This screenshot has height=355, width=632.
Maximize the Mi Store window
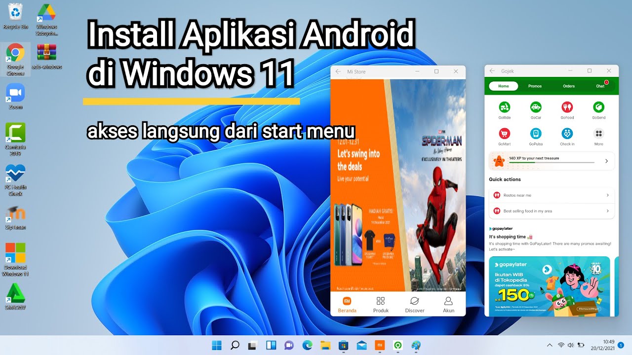[x=436, y=71]
